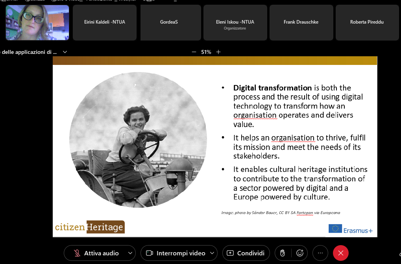Select Roberta Pireddu participant tile
401x264 pixels.
(x=367, y=22)
